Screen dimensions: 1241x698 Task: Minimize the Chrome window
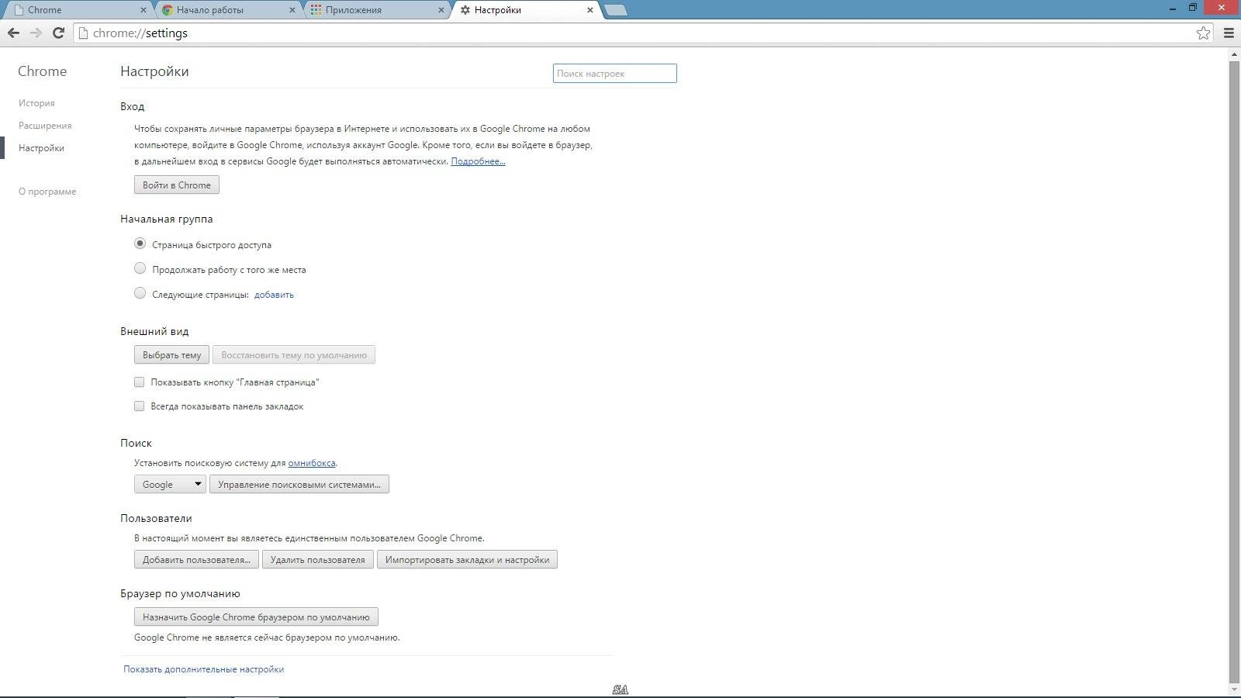pos(1174,8)
